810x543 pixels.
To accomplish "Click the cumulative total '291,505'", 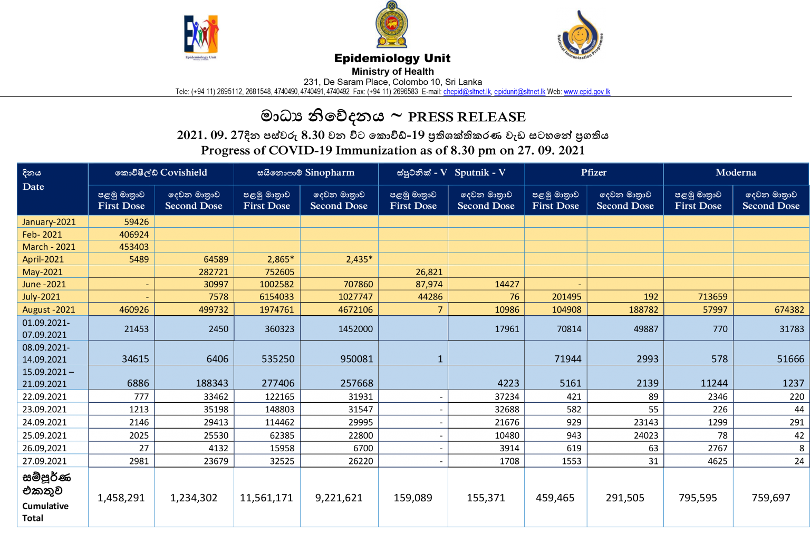I will (625, 498).
